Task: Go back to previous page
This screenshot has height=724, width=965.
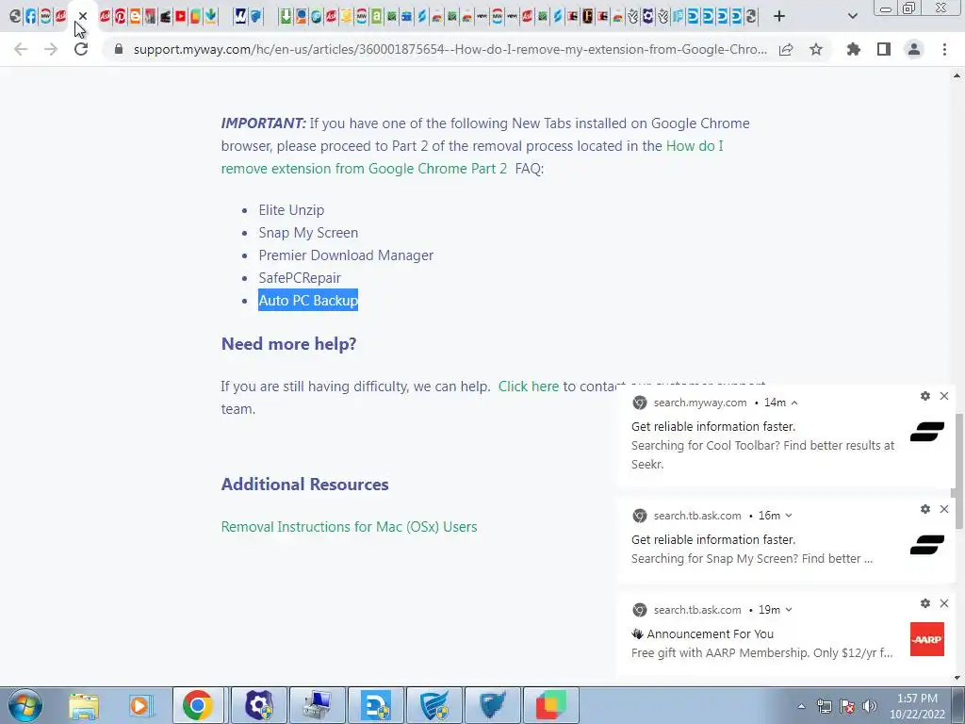Action: [21, 49]
